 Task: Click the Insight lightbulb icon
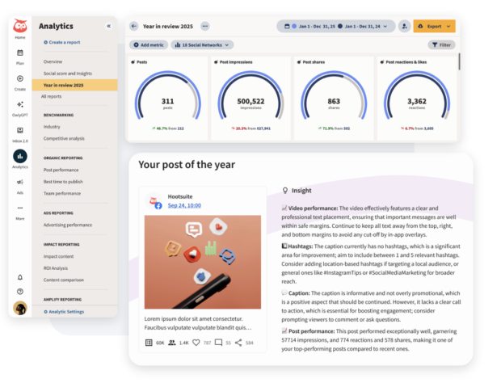click(x=285, y=191)
